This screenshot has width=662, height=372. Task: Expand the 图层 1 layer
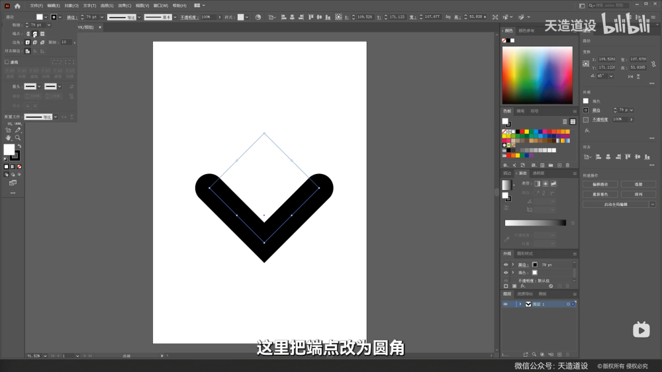click(x=520, y=304)
